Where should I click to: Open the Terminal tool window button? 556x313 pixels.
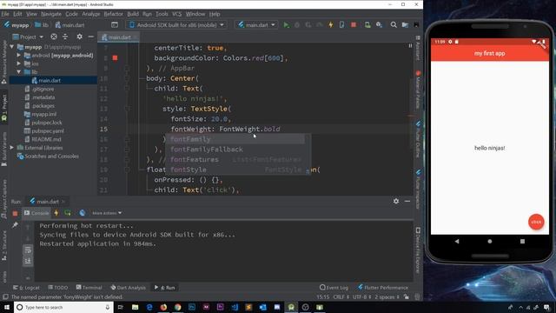tap(89, 288)
